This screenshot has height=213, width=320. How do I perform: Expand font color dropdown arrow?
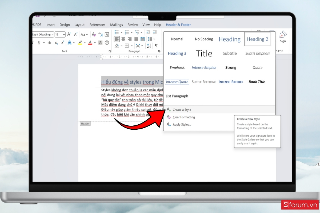tap(95, 43)
